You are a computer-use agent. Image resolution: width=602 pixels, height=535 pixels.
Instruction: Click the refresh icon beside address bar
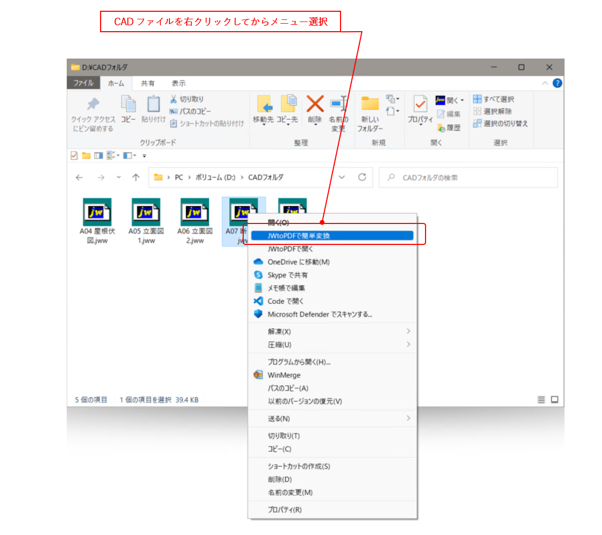click(362, 177)
